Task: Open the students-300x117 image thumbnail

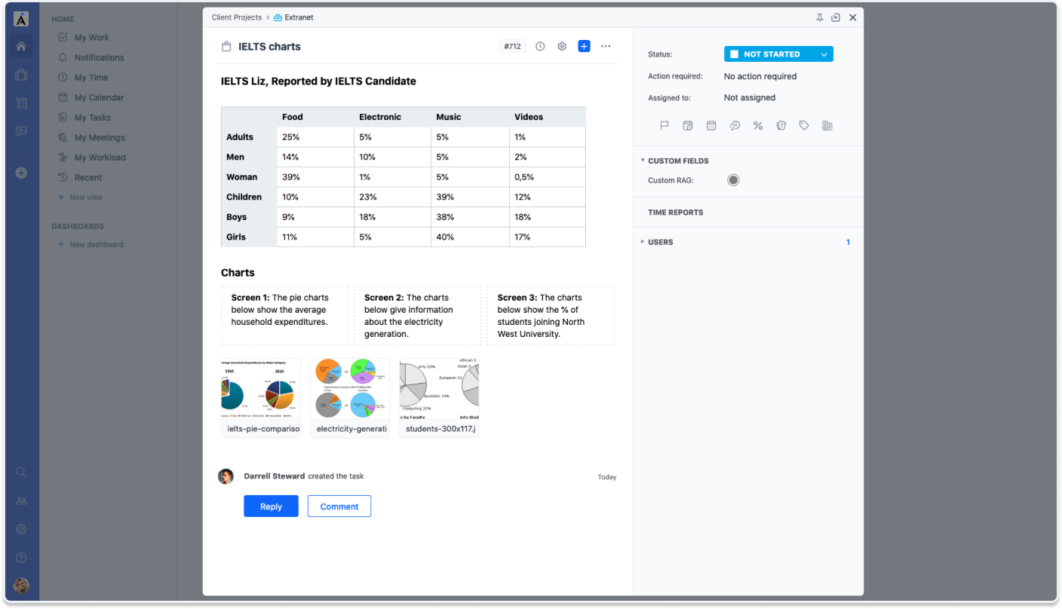Action: [439, 398]
